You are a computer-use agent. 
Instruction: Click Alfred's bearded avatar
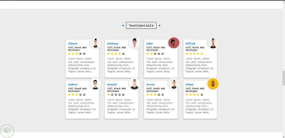213,43
